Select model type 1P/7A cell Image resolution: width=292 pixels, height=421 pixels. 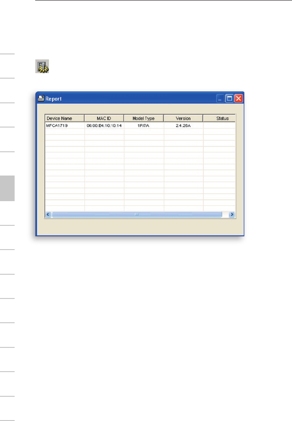pyautogui.click(x=143, y=125)
